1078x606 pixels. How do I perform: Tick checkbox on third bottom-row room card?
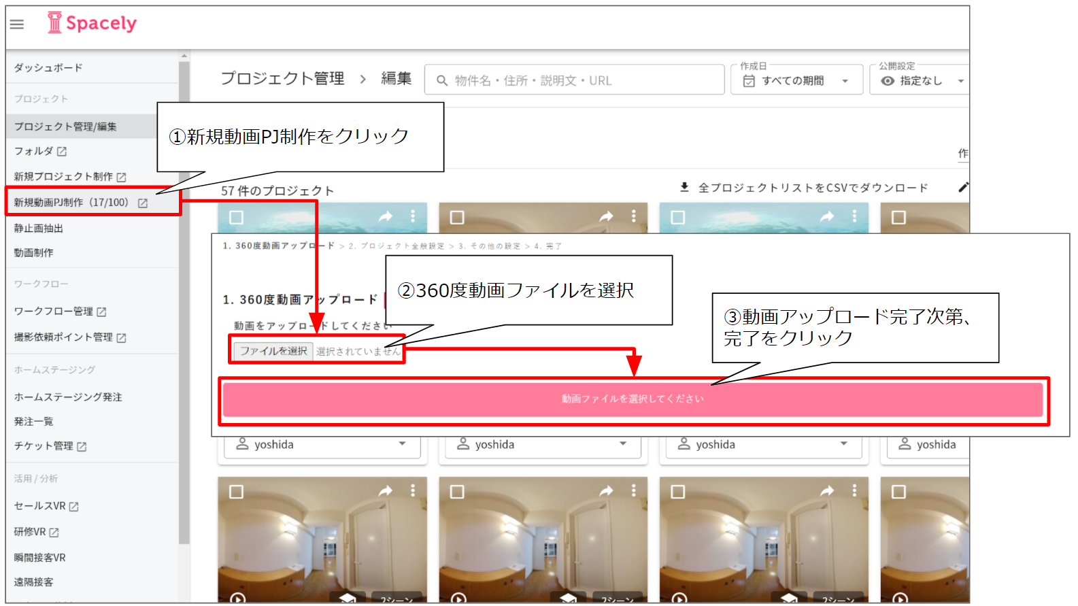pos(678,492)
